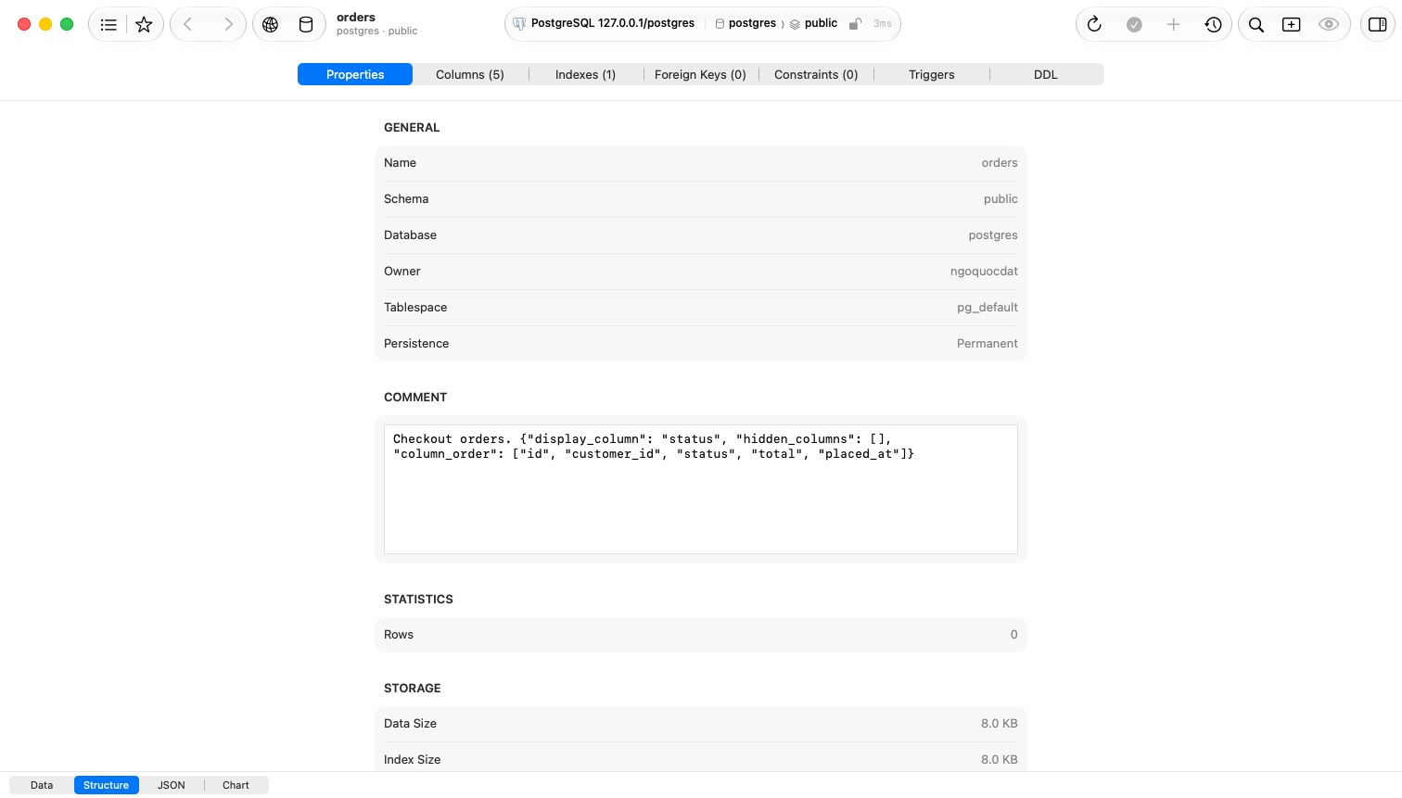Click the STATISTICS section heading
This screenshot has width=1402, height=798.
click(418, 600)
